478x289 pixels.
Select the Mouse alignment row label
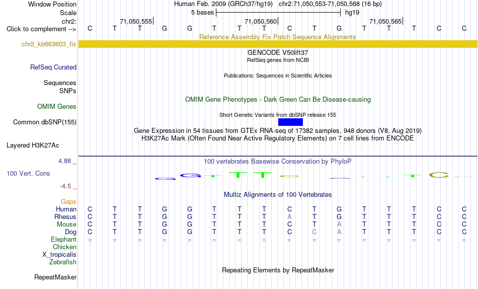tap(66, 225)
